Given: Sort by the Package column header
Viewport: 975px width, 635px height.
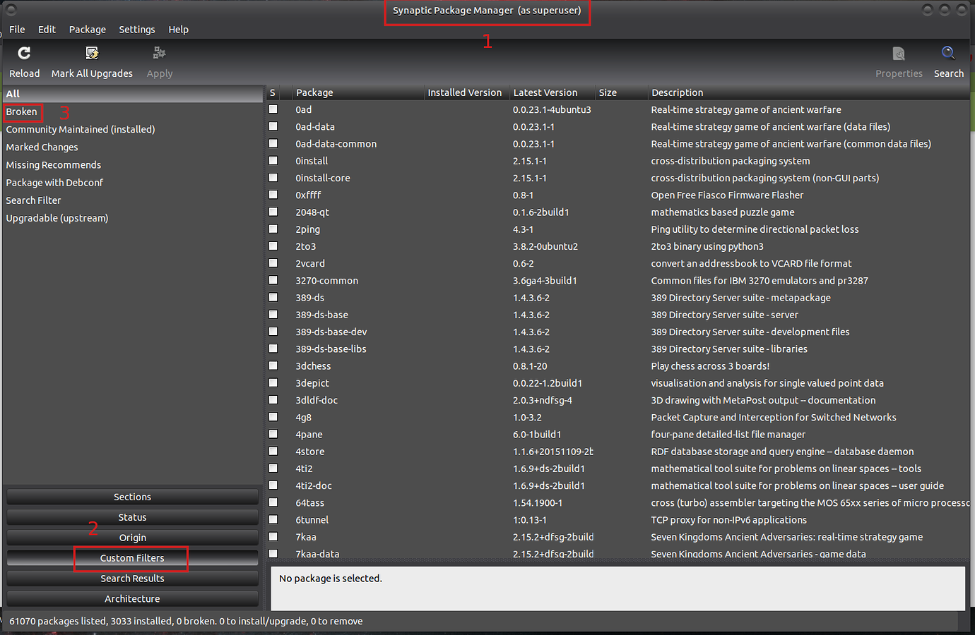Looking at the screenshot, I should [357, 92].
